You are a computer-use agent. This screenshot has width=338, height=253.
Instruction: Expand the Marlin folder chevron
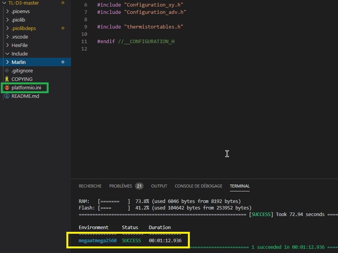(x=7, y=62)
